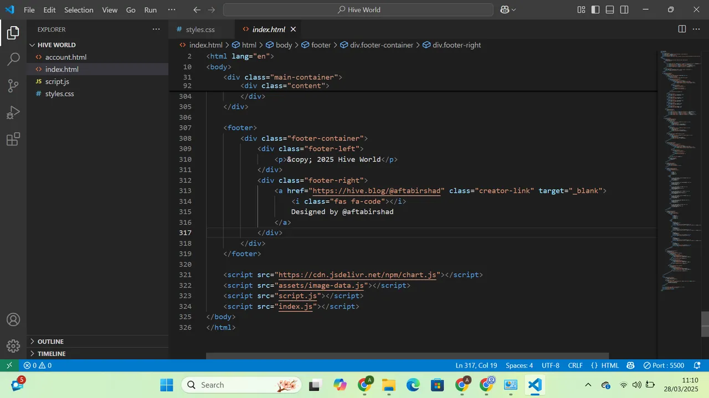The width and height of the screenshot is (709, 398).
Task: Open Microsoft Edge from the taskbar
Action: pyautogui.click(x=413, y=385)
